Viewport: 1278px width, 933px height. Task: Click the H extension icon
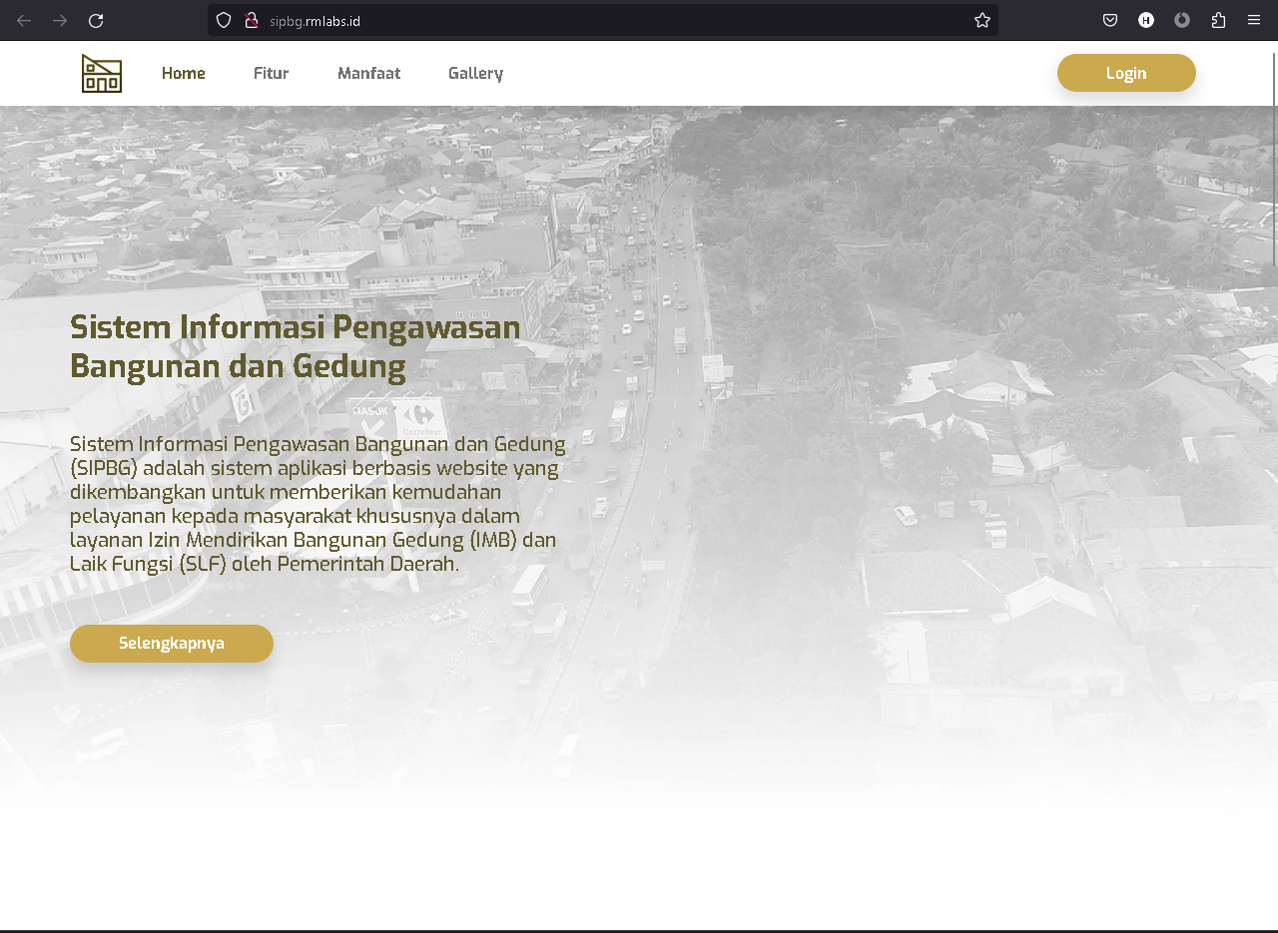pyautogui.click(x=1146, y=20)
